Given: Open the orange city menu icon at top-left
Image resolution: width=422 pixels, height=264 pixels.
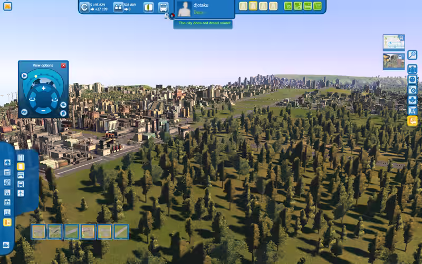Looking at the screenshot, I should (x=7, y=6).
